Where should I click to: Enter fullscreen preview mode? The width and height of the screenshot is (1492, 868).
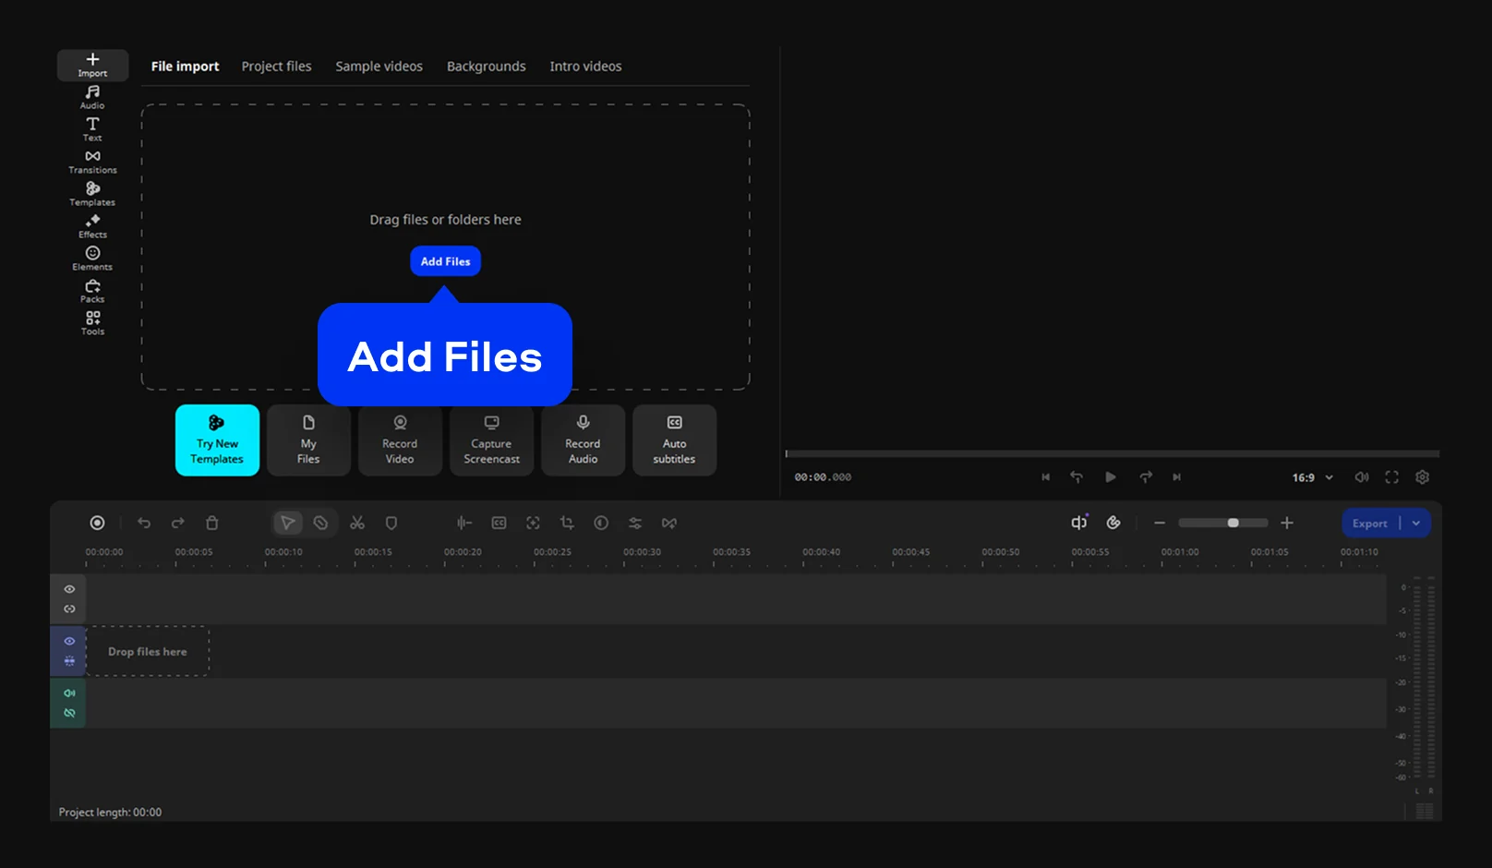pyautogui.click(x=1392, y=477)
